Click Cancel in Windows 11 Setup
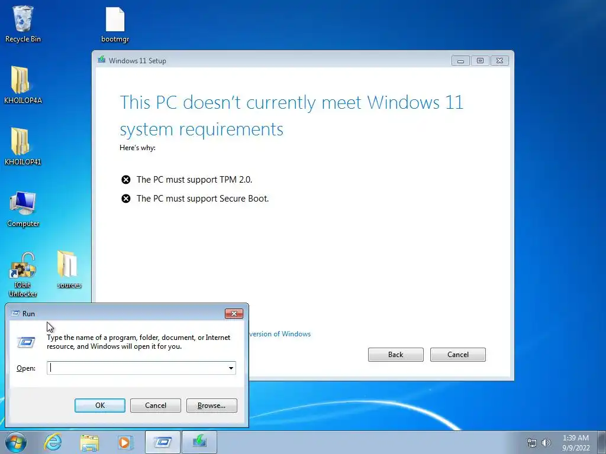606x454 pixels. pyautogui.click(x=458, y=355)
